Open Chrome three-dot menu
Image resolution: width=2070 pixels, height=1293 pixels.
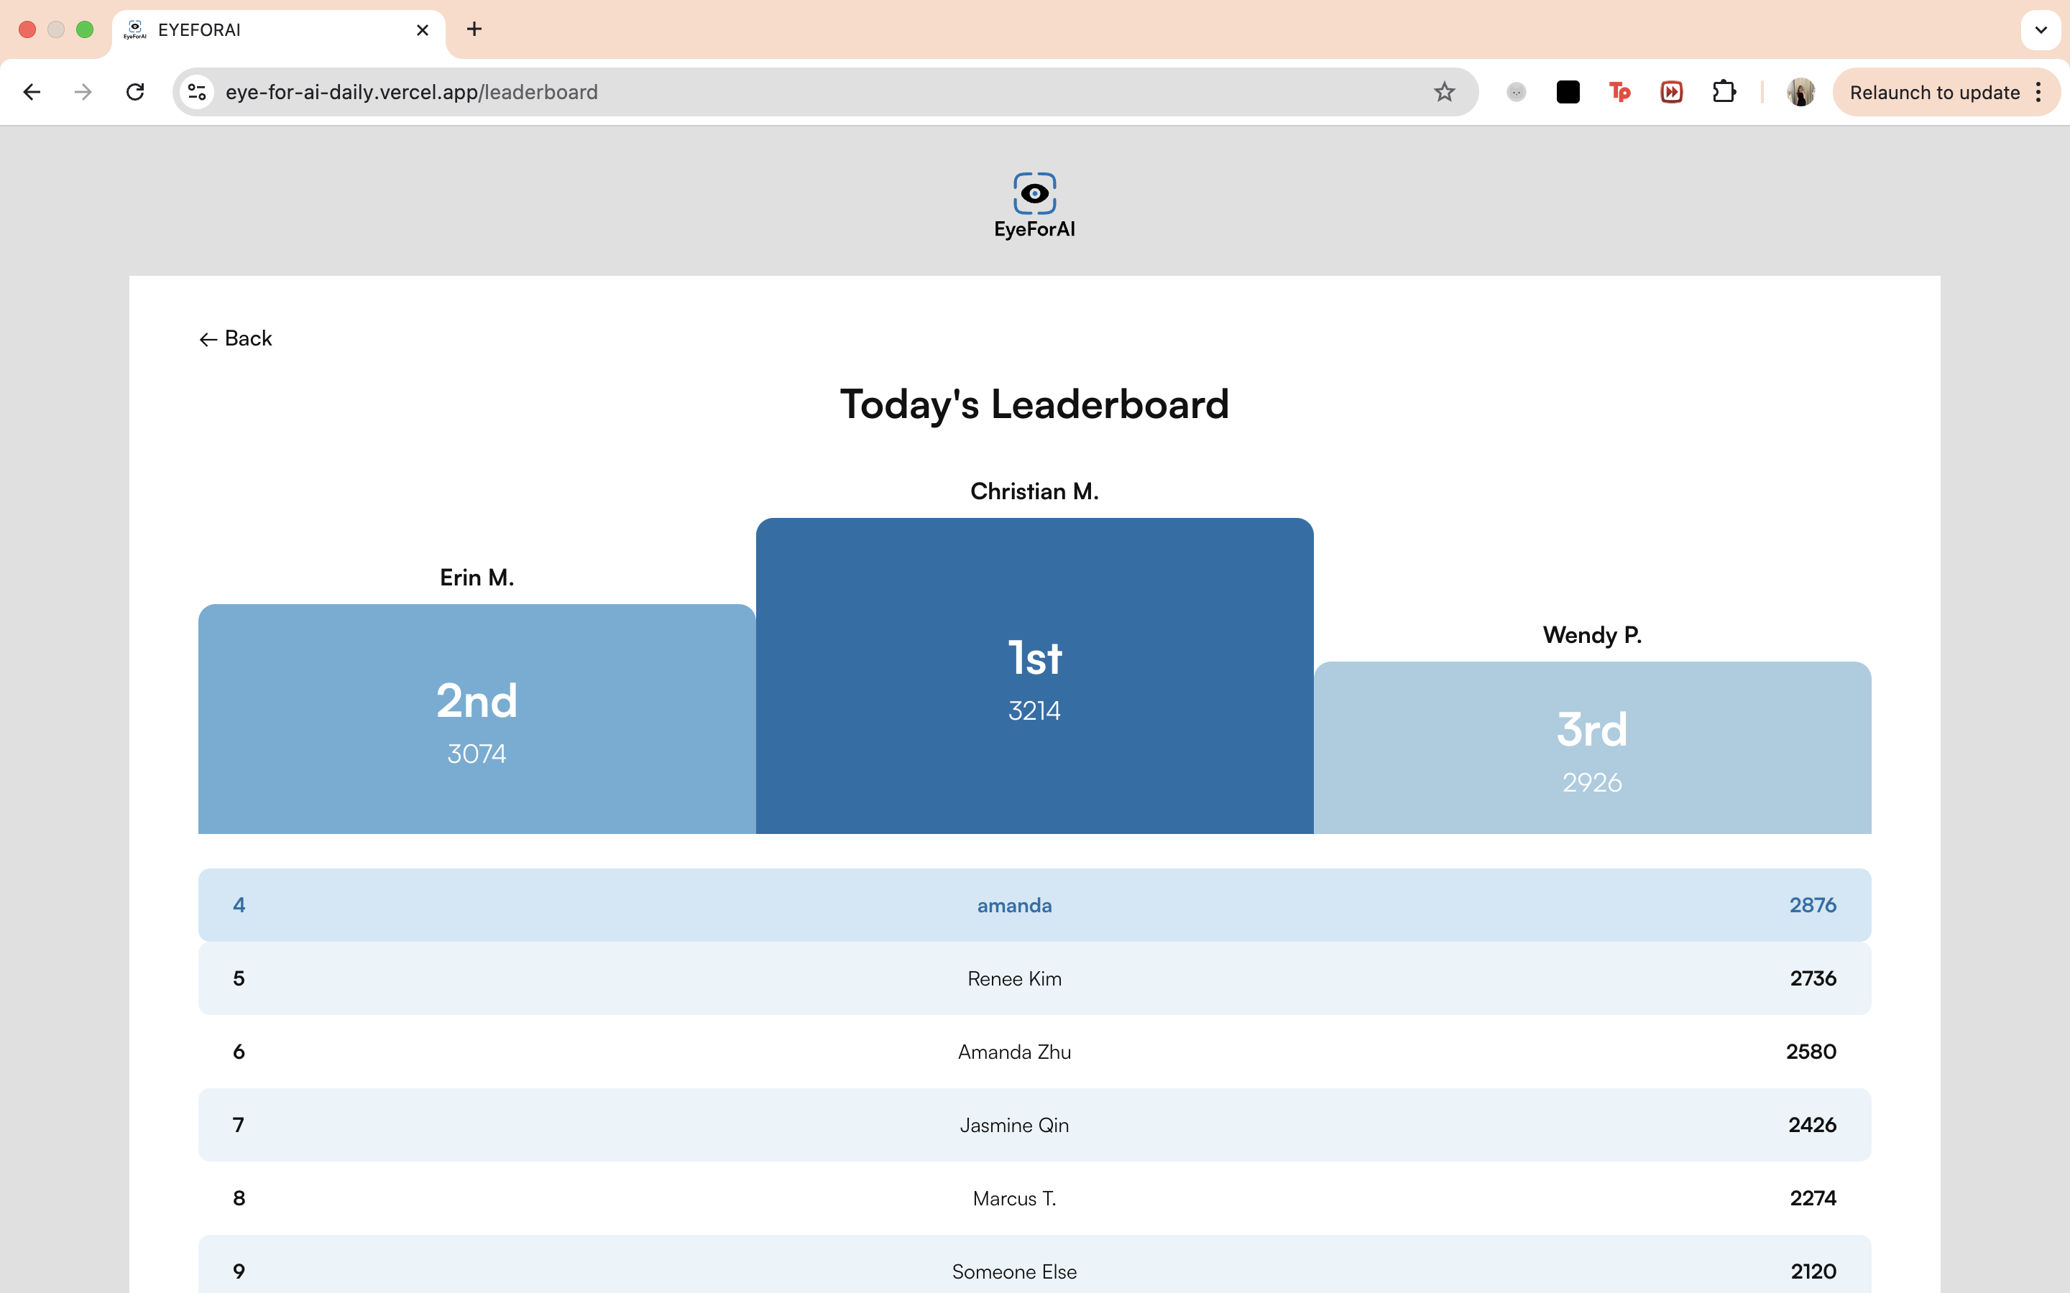[2039, 93]
